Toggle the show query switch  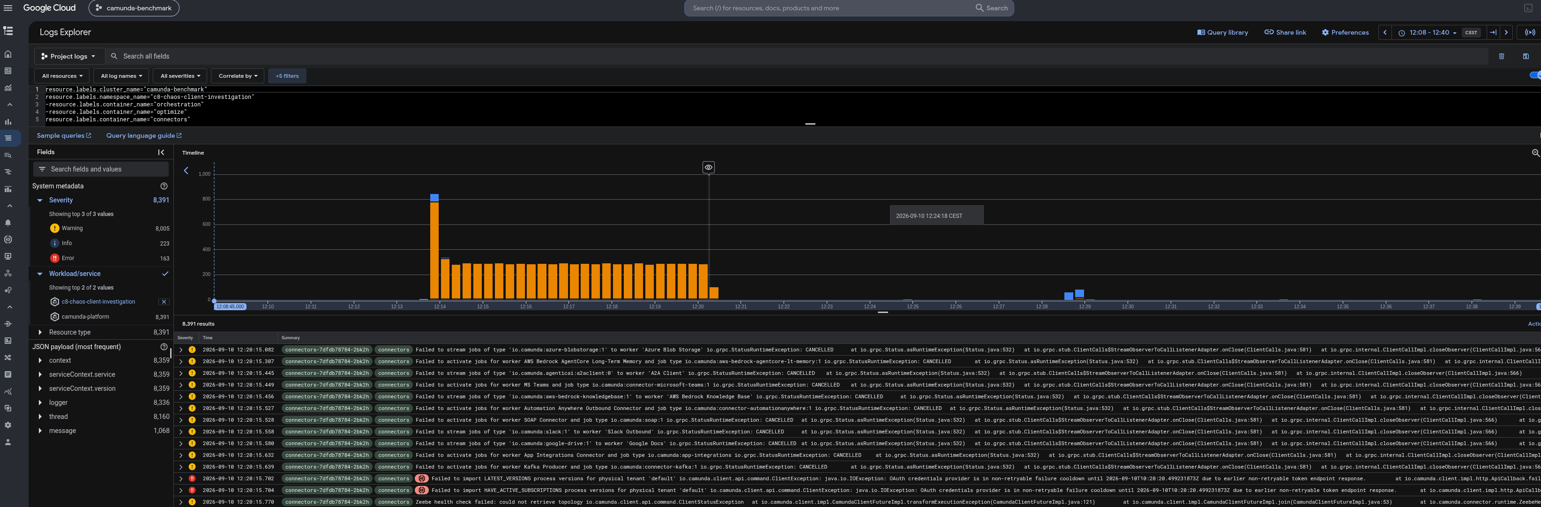click(x=1536, y=75)
